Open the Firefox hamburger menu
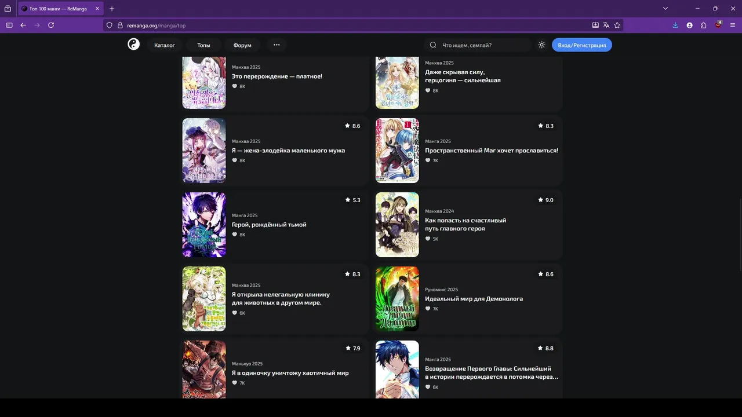 (733, 25)
